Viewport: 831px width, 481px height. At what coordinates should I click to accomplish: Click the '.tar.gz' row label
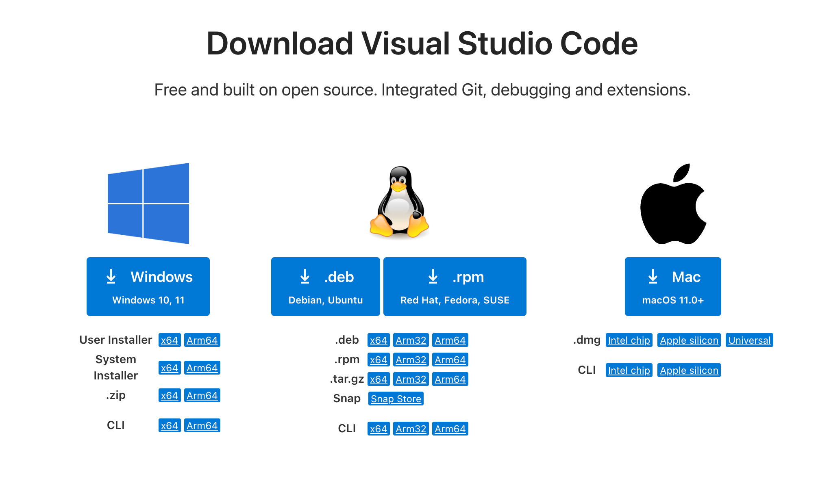[x=347, y=379]
